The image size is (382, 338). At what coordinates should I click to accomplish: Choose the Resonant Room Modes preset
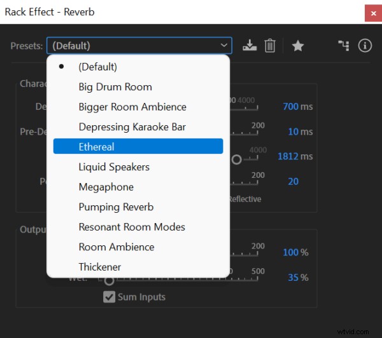click(132, 227)
